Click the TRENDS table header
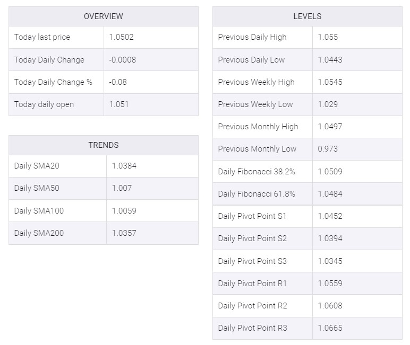Viewport: 410px width, 345px height. tap(103, 145)
